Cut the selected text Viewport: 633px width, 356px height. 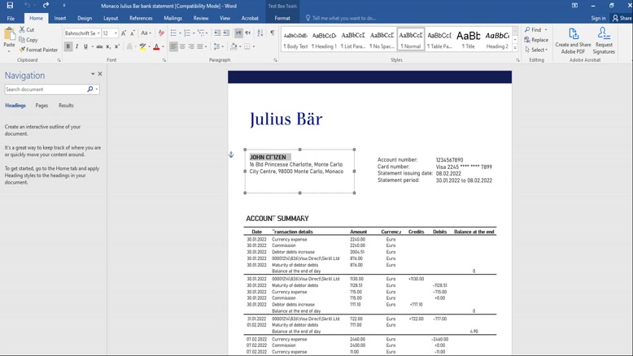(27, 30)
